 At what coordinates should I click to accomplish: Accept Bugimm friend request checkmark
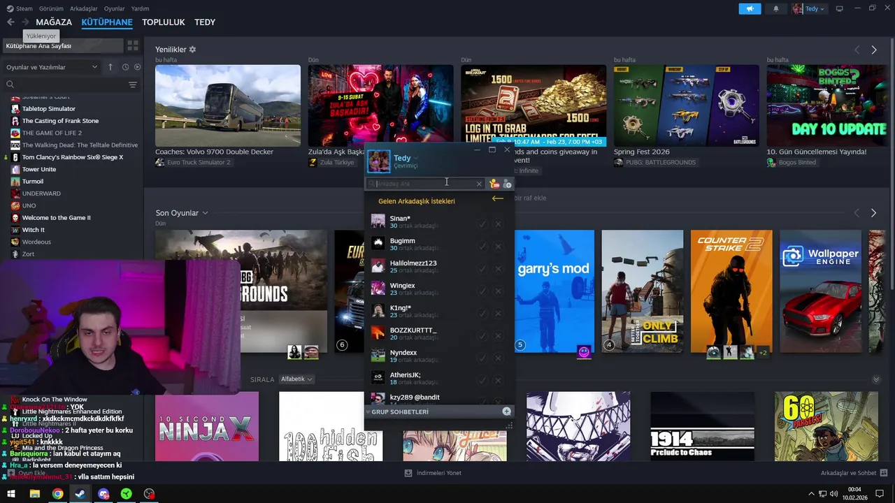pos(482,247)
